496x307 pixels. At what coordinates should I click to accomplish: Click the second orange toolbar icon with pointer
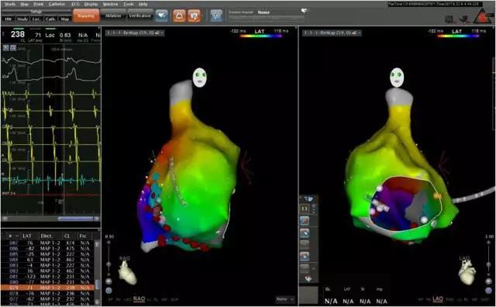pos(195,16)
